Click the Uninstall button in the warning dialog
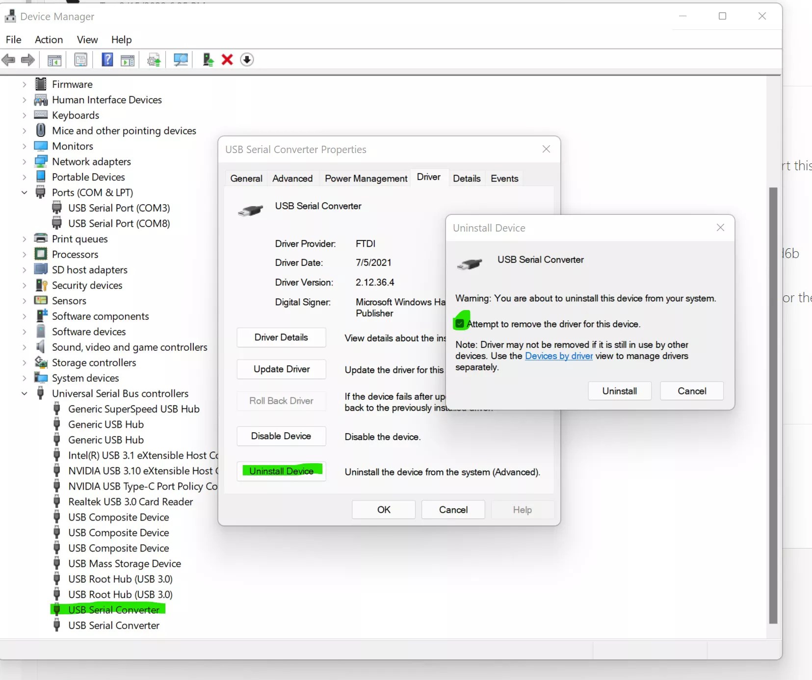 point(620,391)
